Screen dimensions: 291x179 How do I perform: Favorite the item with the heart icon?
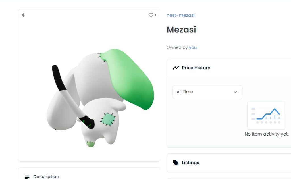(x=151, y=15)
